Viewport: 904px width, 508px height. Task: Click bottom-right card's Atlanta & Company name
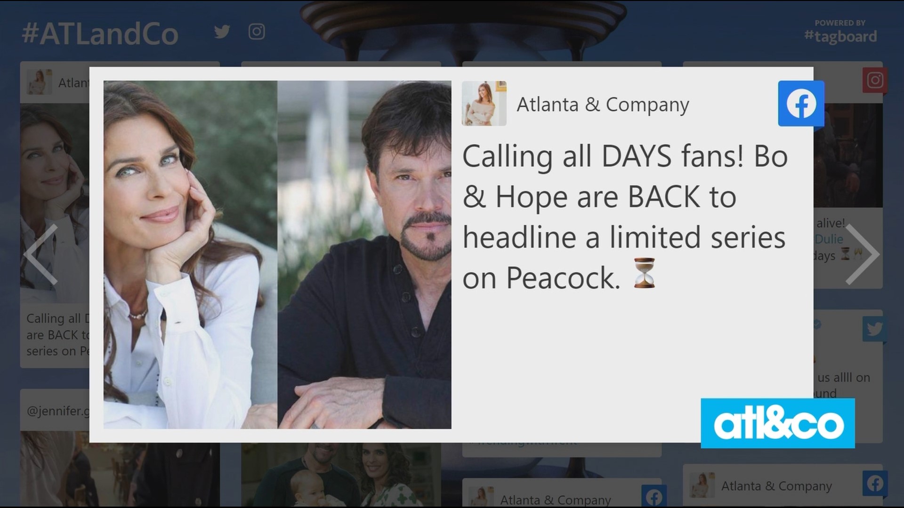(776, 486)
